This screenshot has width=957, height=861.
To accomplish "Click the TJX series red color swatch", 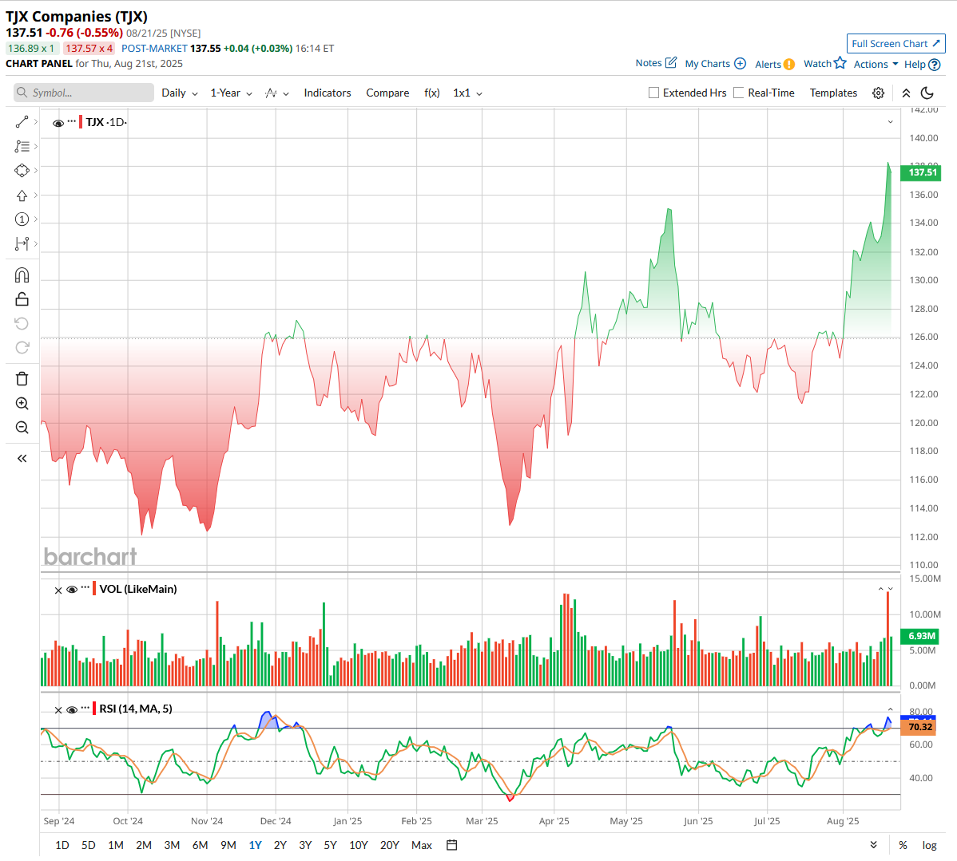I will [81, 122].
